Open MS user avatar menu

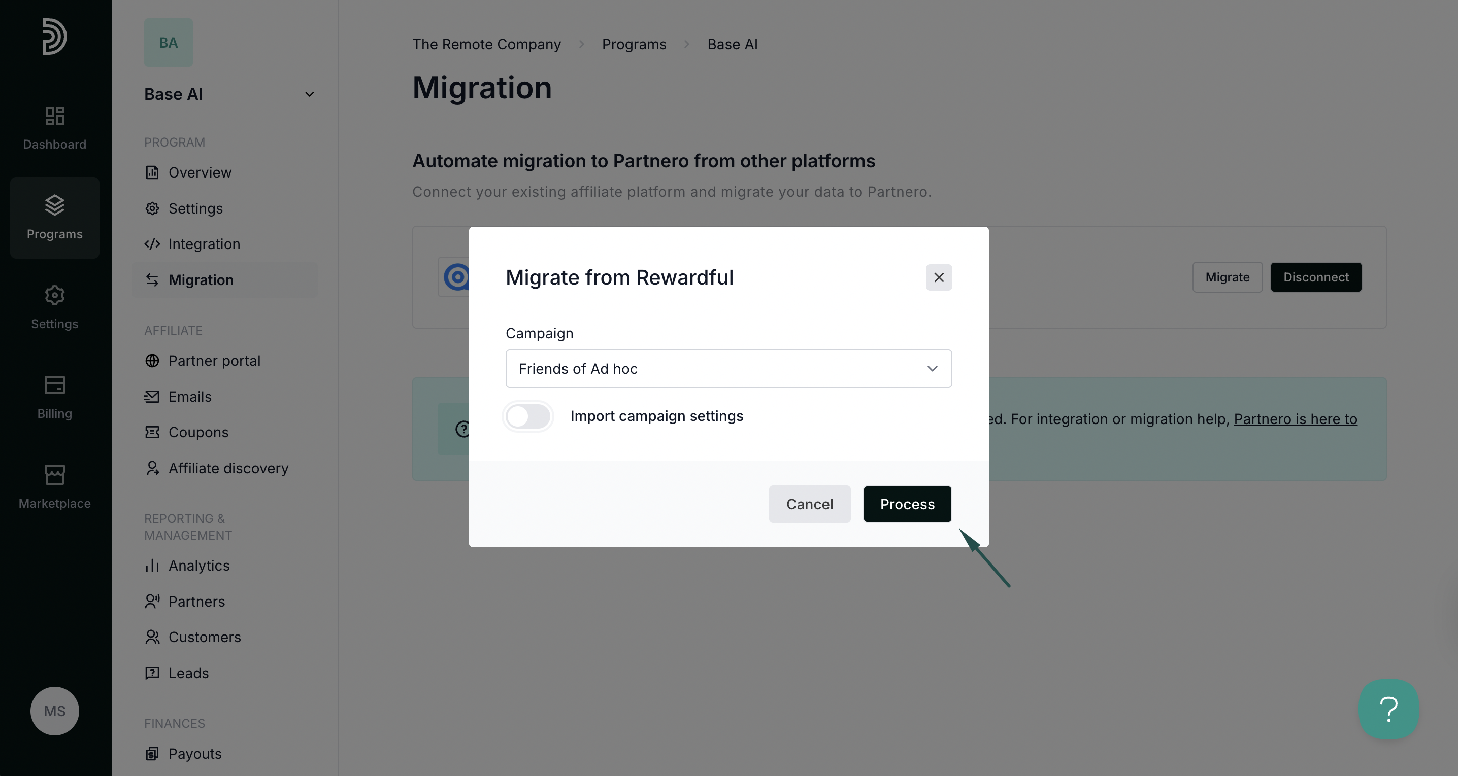coord(54,711)
